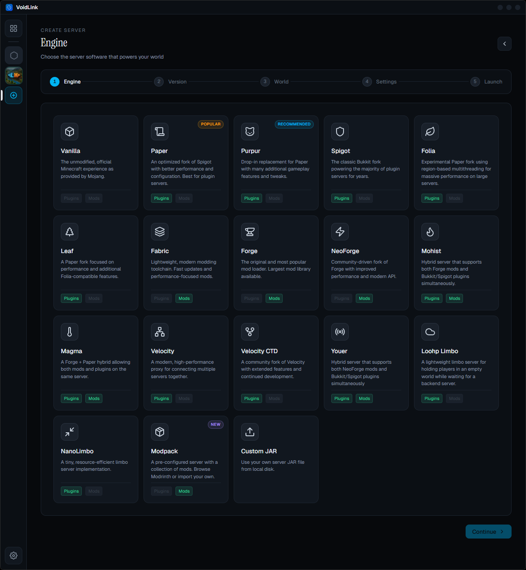Click the Paper scroll icon
The width and height of the screenshot is (526, 570).
(x=160, y=132)
